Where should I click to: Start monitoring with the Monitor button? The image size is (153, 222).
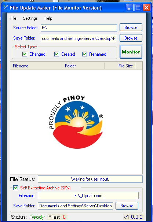coord(131,52)
